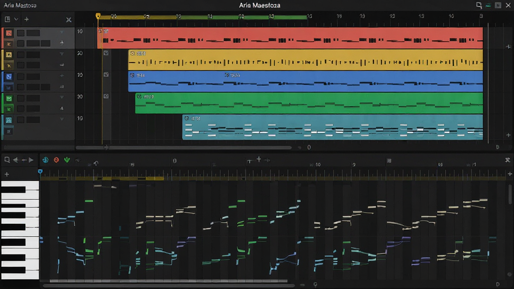This screenshot has width=514, height=289.
Task: Toggle the small check icon in the yellow track lane
Action: [106, 53]
